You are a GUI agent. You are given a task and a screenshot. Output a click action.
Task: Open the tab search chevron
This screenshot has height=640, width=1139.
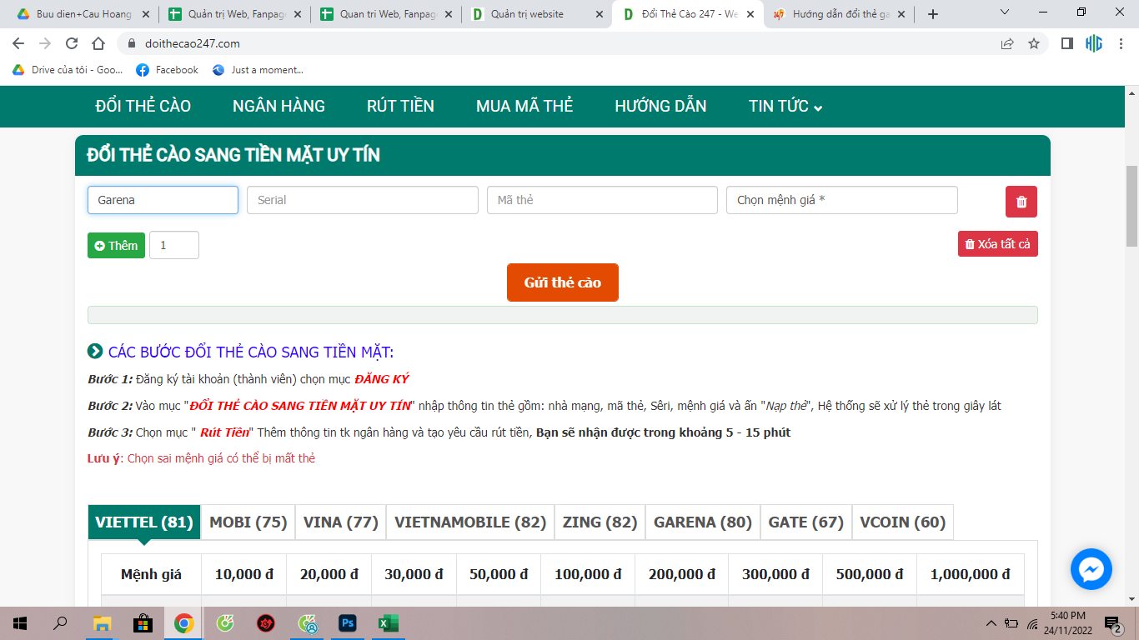click(x=1005, y=13)
